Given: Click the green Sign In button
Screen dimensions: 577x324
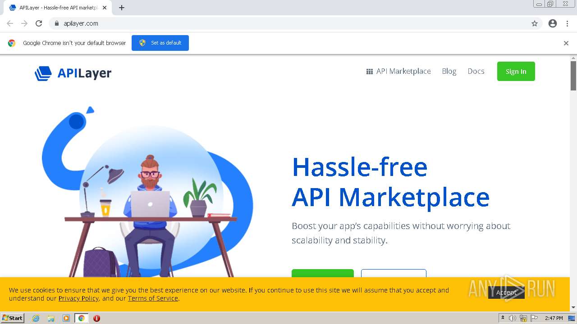Looking at the screenshot, I should click(x=516, y=72).
